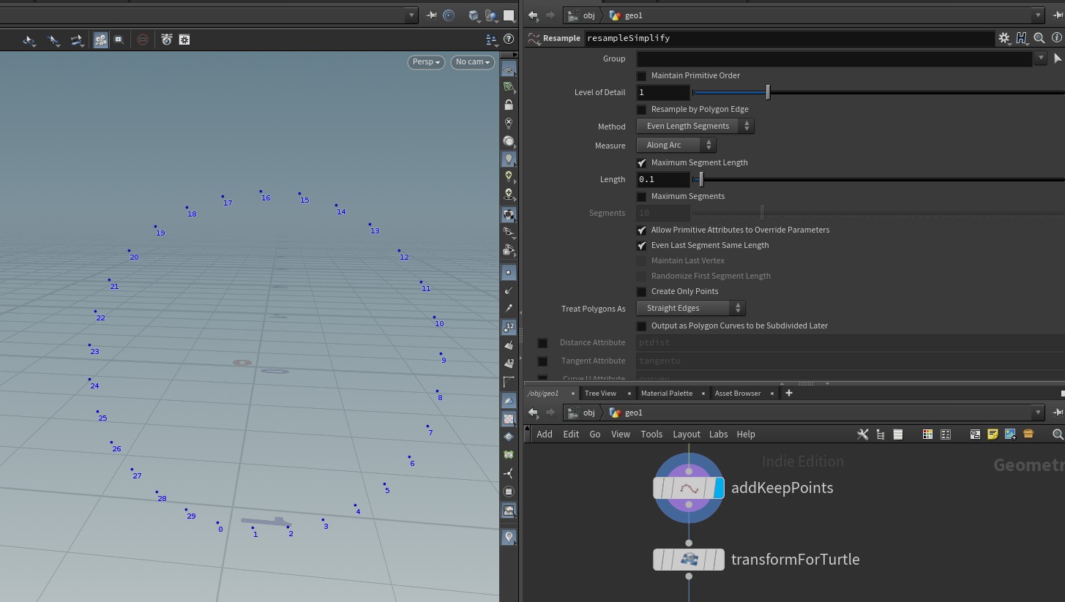Screen dimensions: 1065x602
Task: Click the viewport help question mark icon
Action: click(x=509, y=39)
